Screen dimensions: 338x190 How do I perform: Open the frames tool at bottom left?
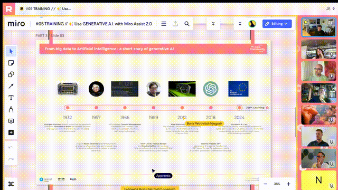(11, 184)
